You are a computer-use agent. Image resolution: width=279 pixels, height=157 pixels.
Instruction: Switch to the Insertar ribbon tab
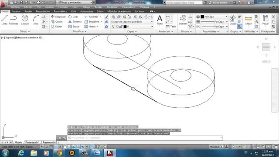click(x=17, y=11)
